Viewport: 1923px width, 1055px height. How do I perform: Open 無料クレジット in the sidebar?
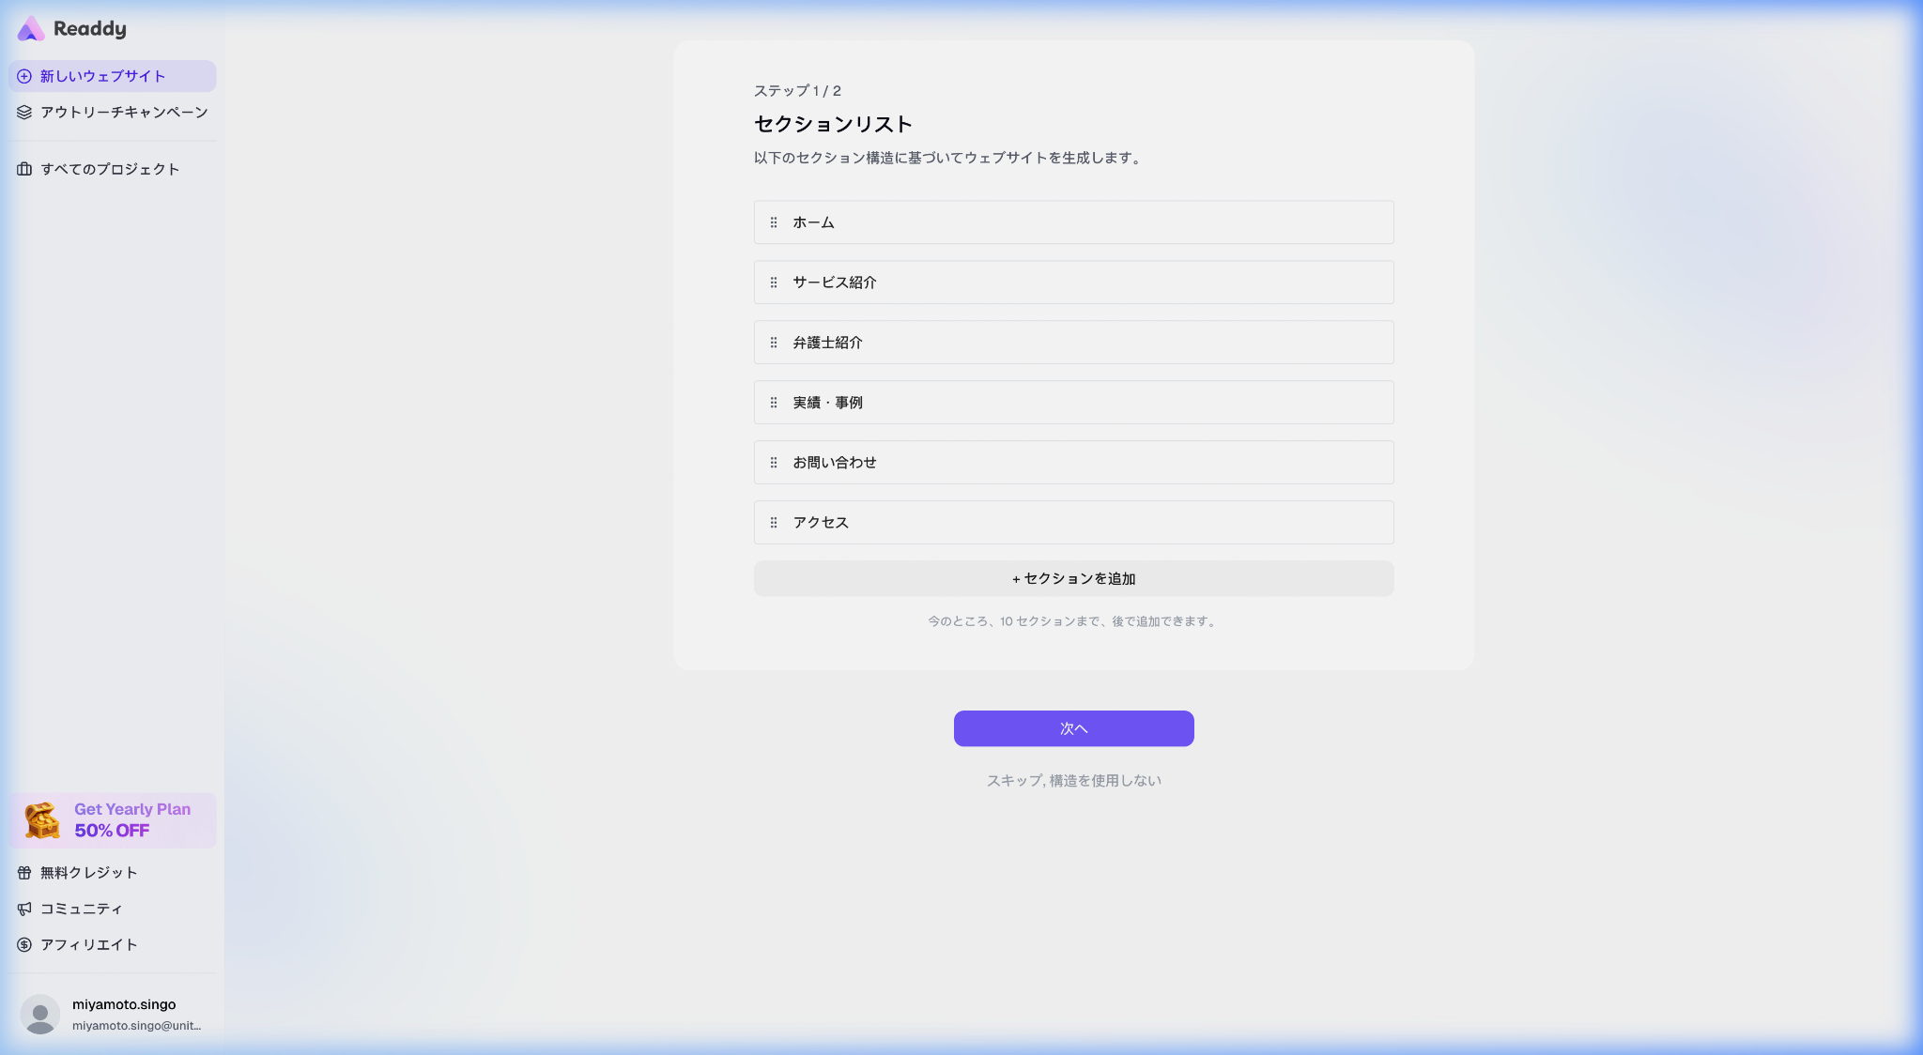[113, 873]
